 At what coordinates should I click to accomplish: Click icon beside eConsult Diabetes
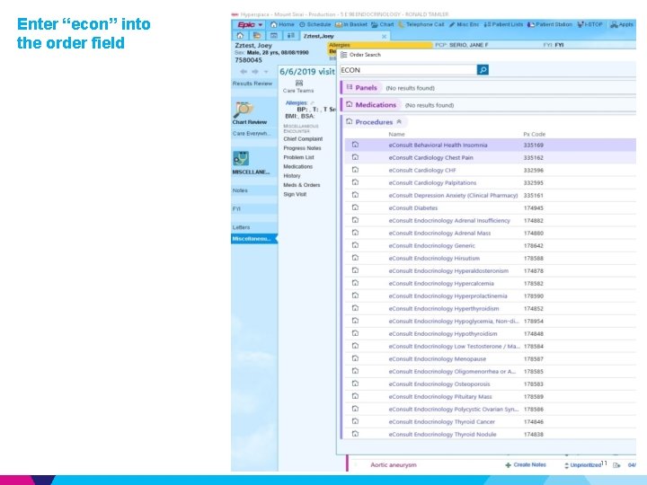355,207
